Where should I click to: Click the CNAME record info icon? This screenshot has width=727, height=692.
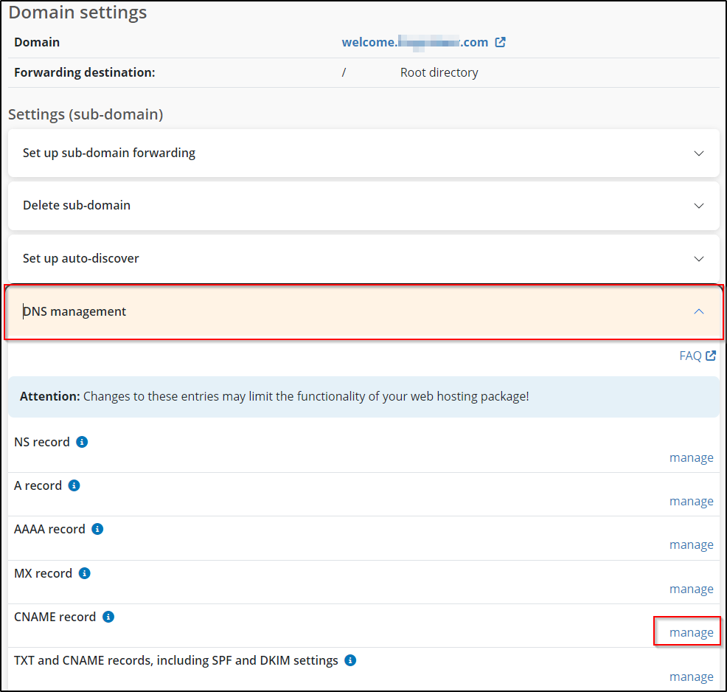[108, 617]
